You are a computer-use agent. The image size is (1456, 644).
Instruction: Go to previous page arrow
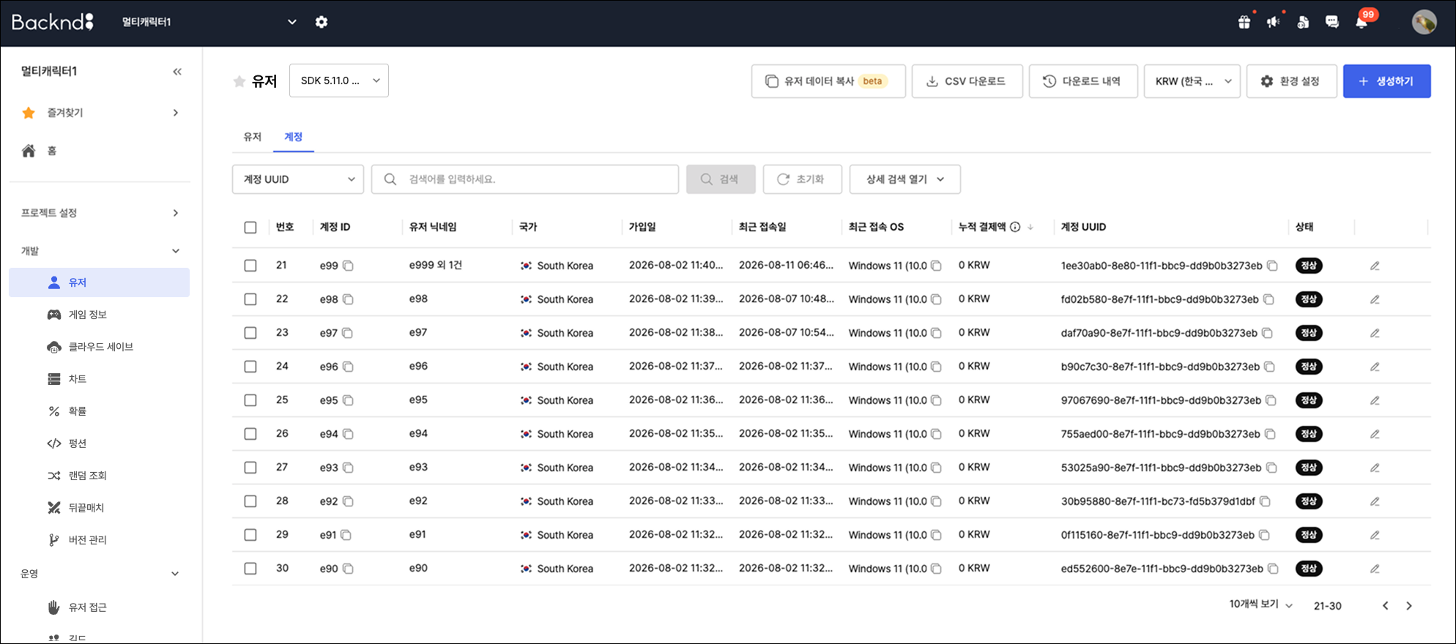(x=1385, y=605)
